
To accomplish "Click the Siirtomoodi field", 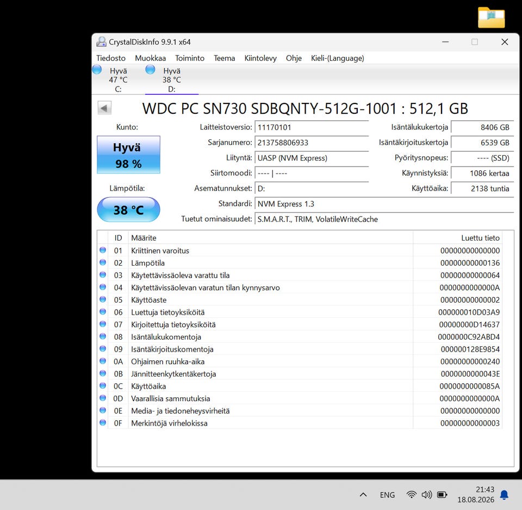I will click(312, 173).
